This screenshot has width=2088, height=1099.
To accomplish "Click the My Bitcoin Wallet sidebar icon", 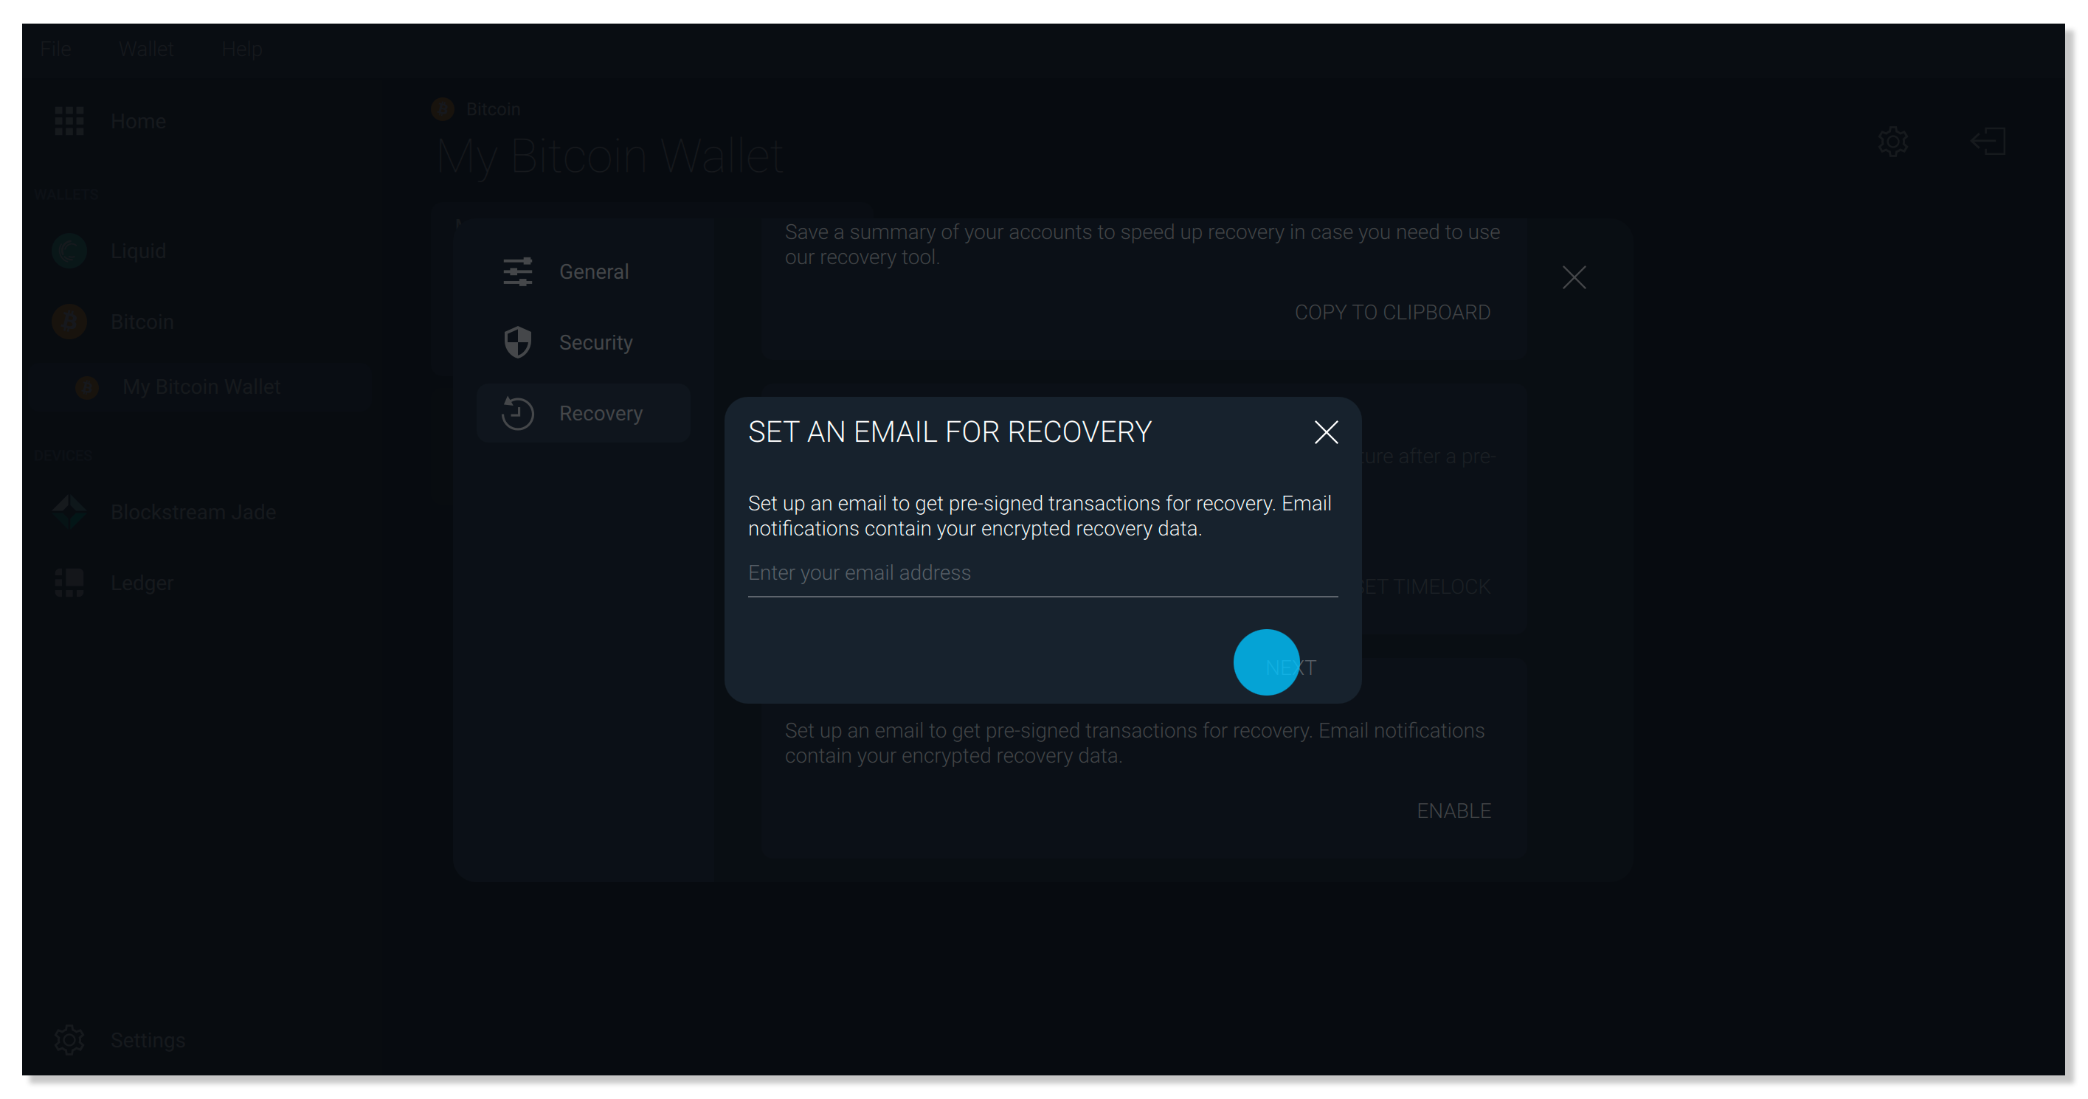I will [87, 386].
